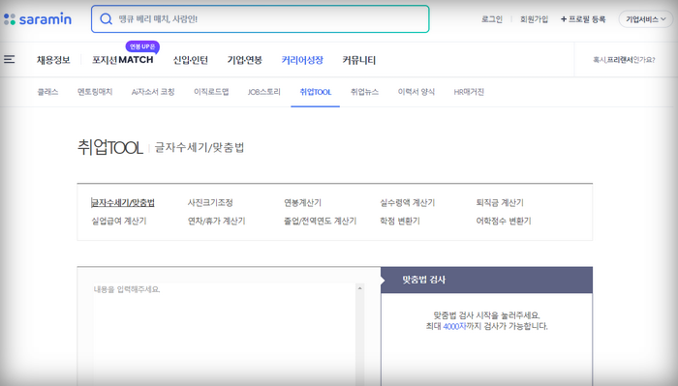Click the 로그인 link
Screen dimensions: 678x386
click(492, 19)
